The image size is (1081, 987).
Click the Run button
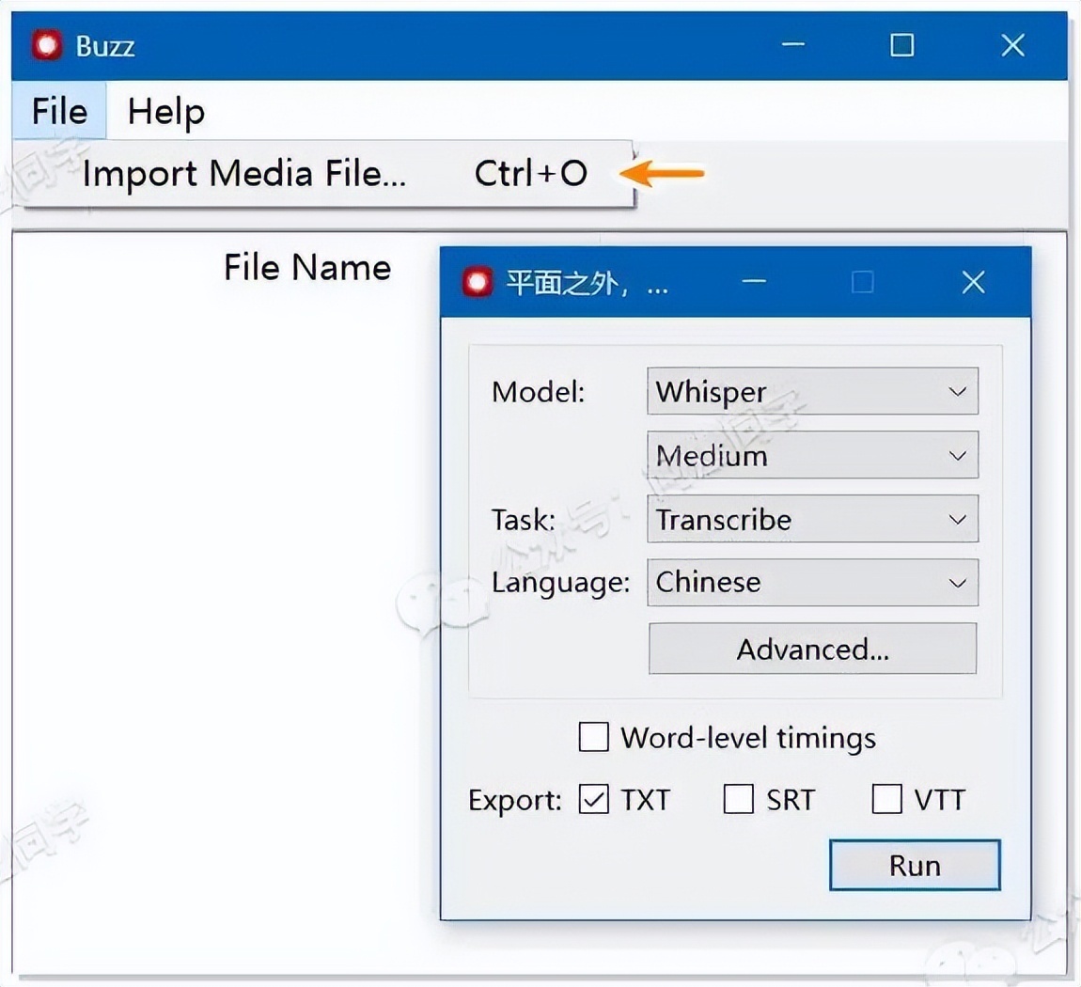(x=915, y=865)
